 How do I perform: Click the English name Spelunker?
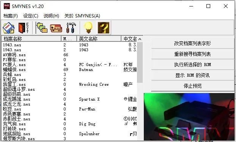89,134
